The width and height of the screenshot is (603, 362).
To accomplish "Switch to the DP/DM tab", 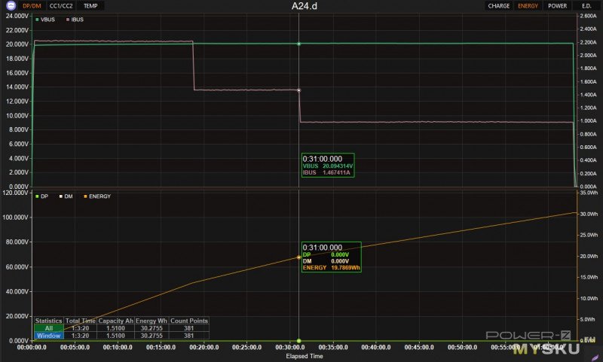I will click(x=32, y=5).
